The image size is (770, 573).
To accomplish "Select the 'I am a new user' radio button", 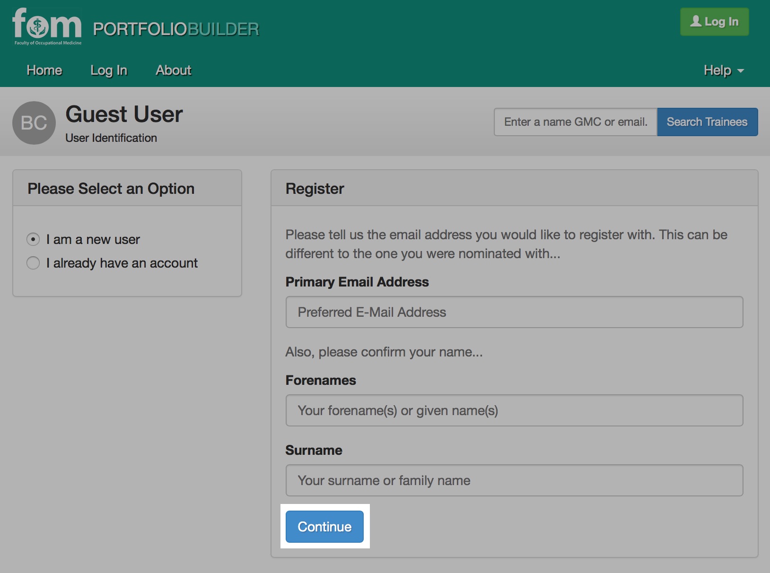I will 33,239.
